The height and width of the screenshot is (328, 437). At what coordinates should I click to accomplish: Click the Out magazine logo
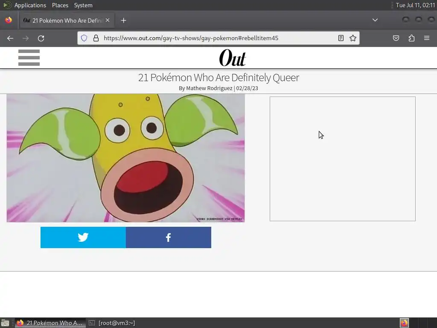pyautogui.click(x=233, y=58)
